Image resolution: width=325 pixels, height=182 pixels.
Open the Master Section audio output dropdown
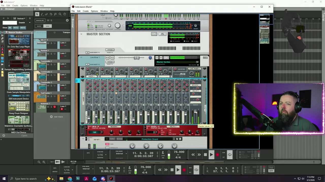click(x=197, y=62)
